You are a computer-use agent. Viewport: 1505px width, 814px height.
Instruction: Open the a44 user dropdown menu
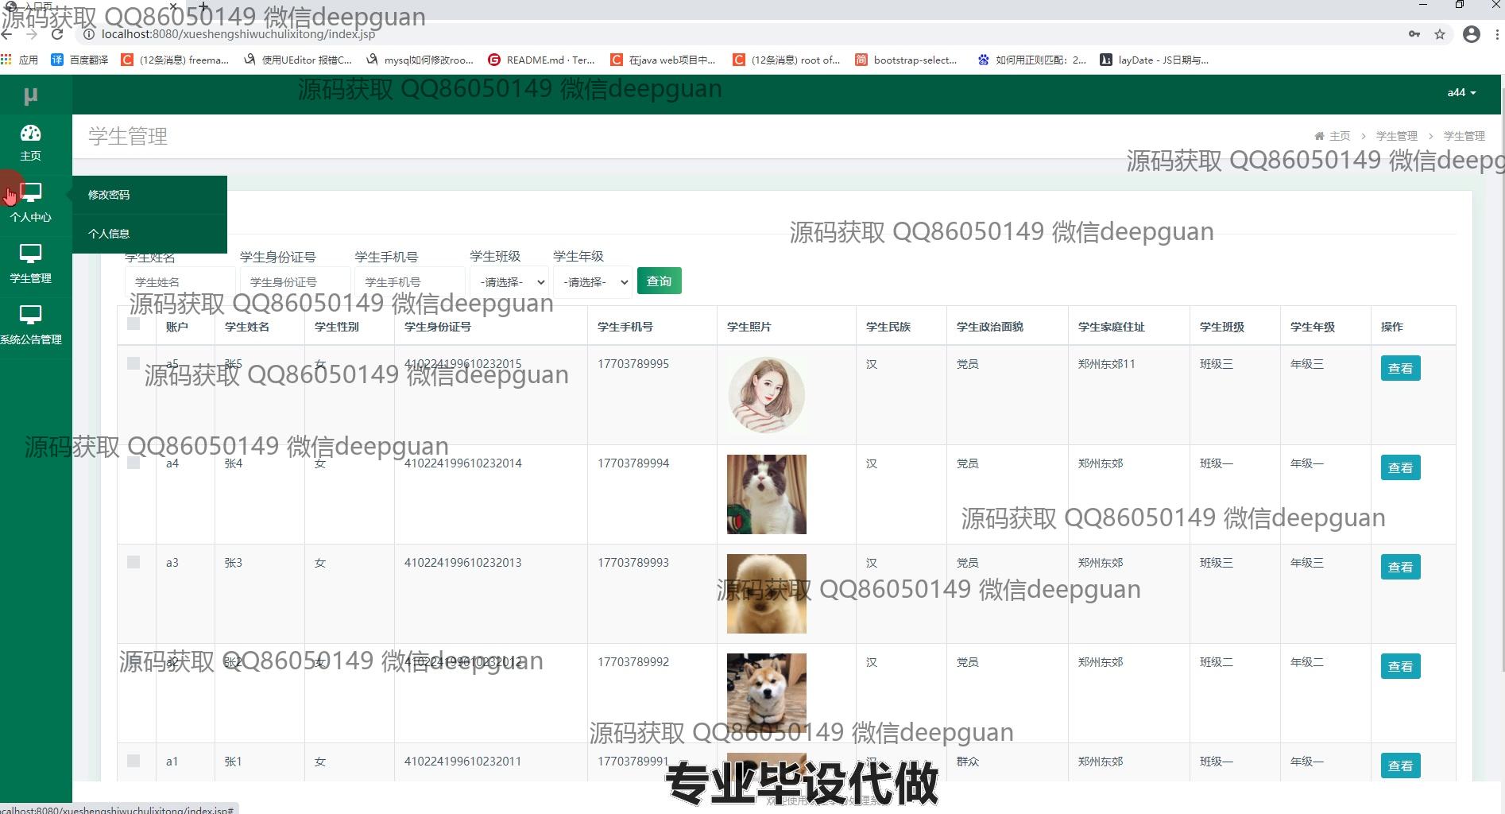[1461, 93]
